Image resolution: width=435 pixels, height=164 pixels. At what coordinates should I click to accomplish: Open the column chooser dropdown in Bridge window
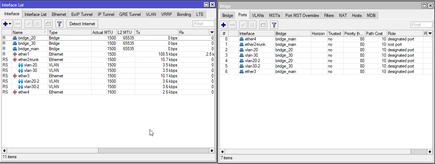430,33
